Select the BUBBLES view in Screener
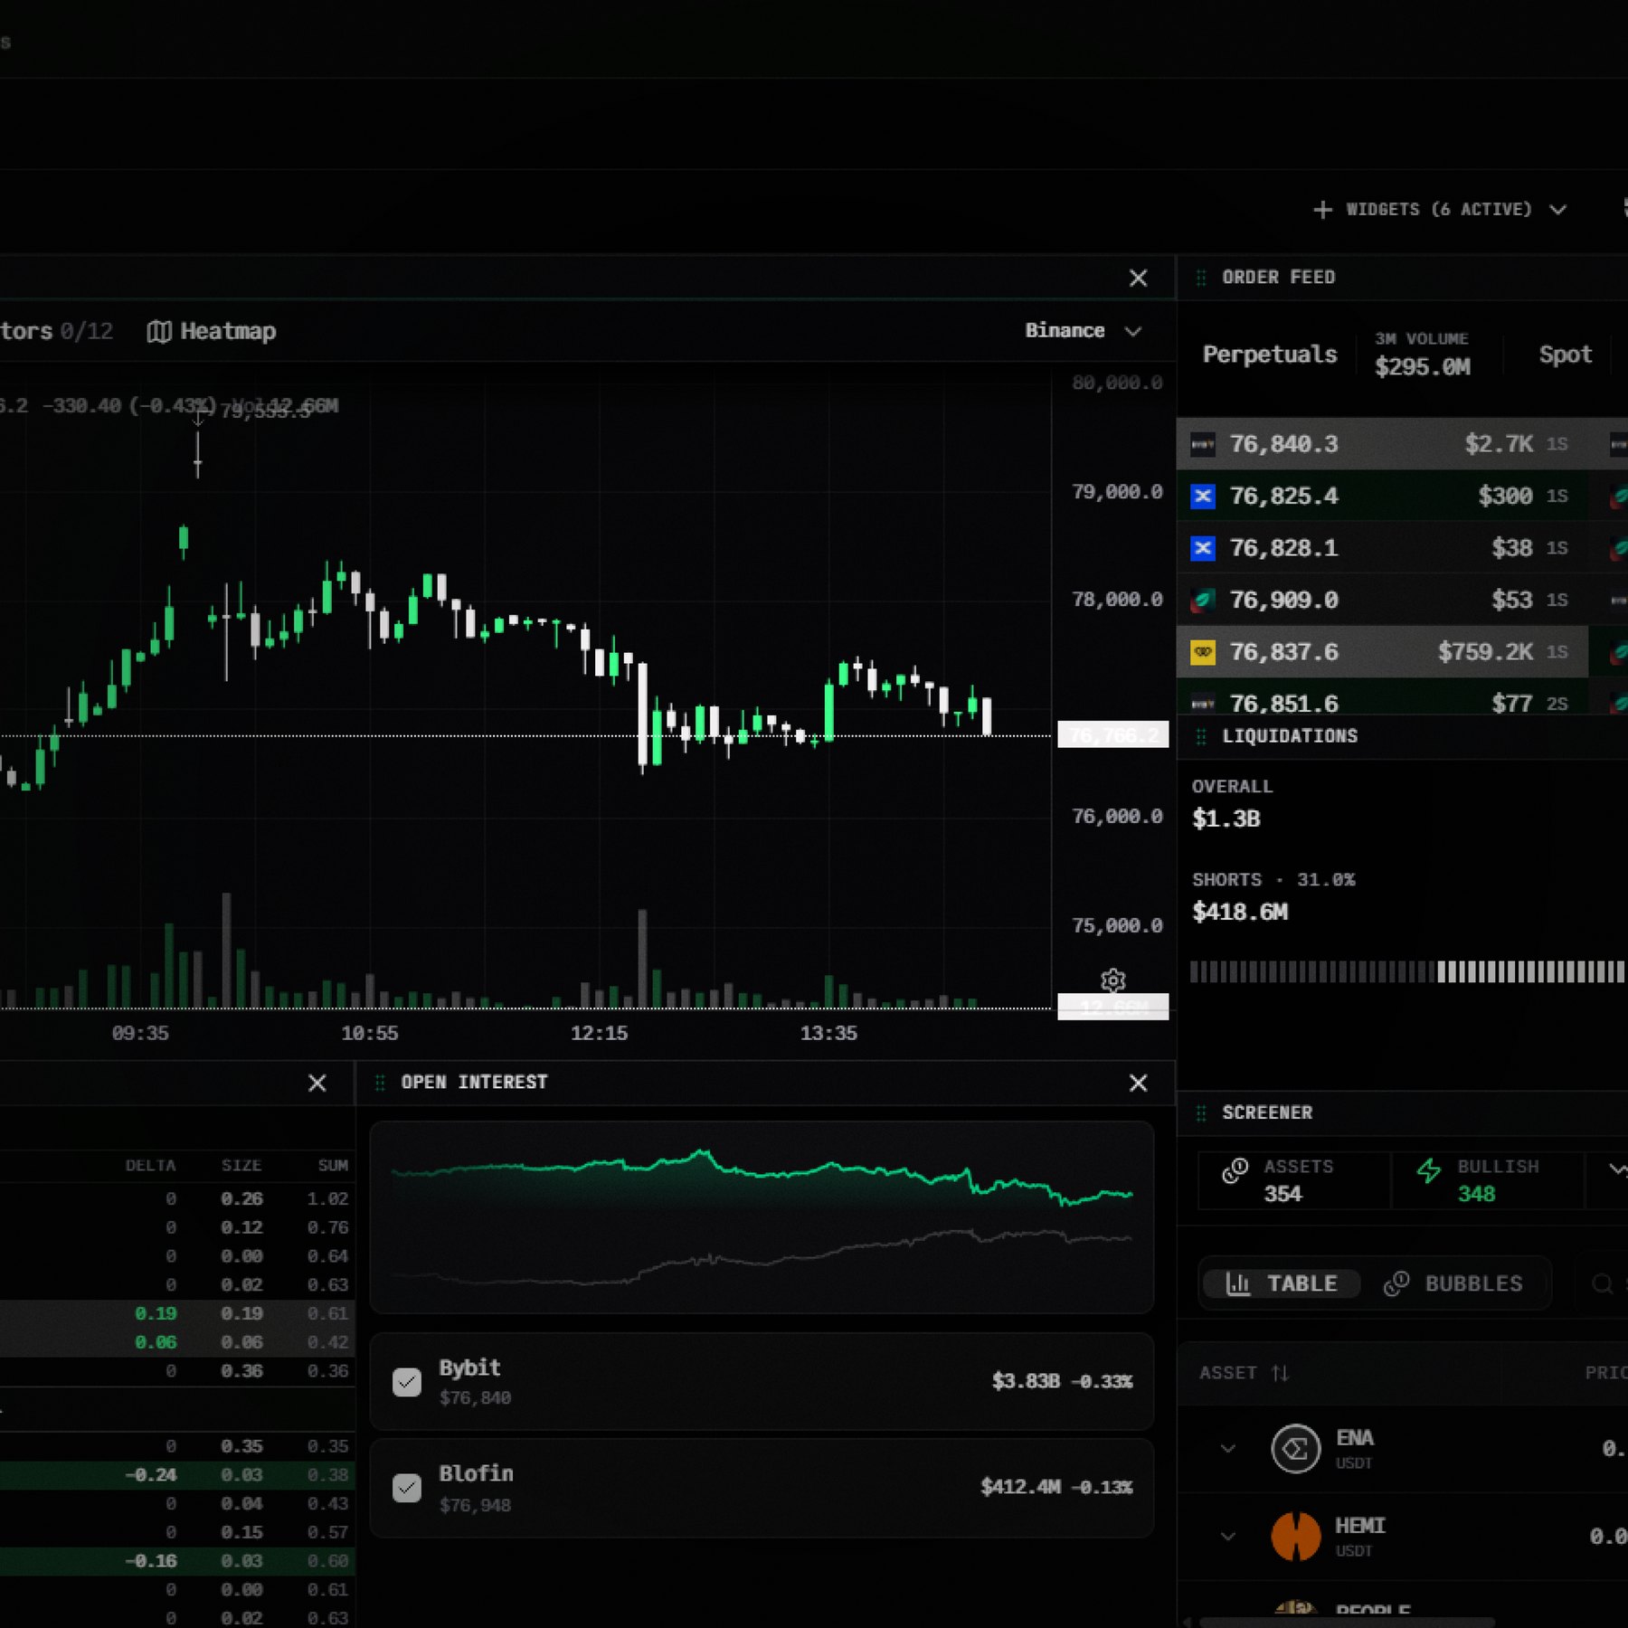1628x1628 pixels. point(1453,1283)
